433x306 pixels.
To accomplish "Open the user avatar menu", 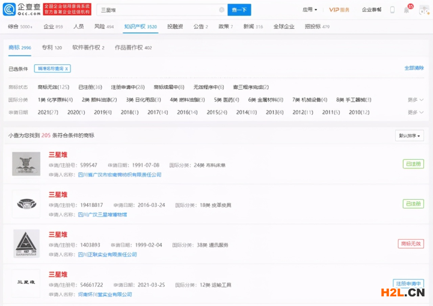I will coord(424,10).
